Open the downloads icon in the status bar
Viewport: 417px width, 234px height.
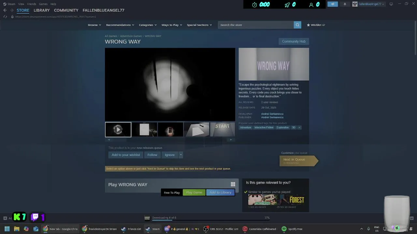pos(147,218)
